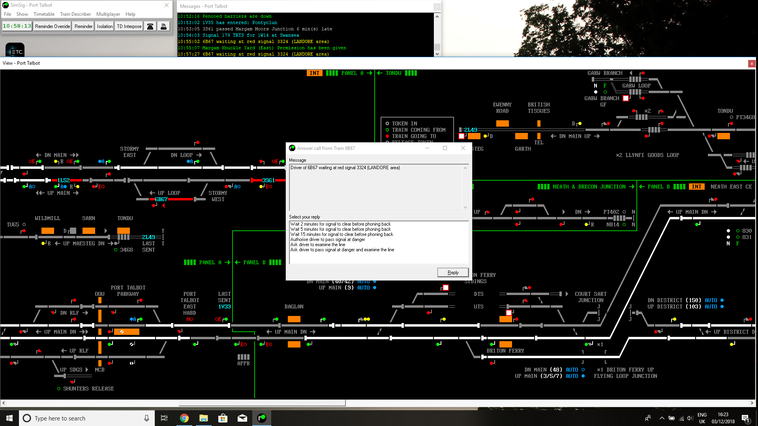Toggle the 830 green circle indicator
The height and width of the screenshot is (426, 758).
click(x=737, y=231)
